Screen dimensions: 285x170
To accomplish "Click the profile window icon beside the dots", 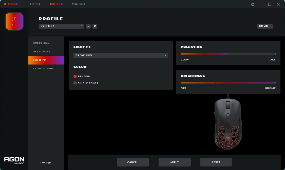I will (95, 26).
